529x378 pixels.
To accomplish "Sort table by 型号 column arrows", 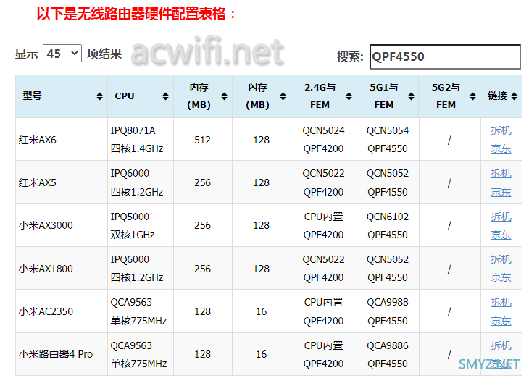I will coord(99,96).
